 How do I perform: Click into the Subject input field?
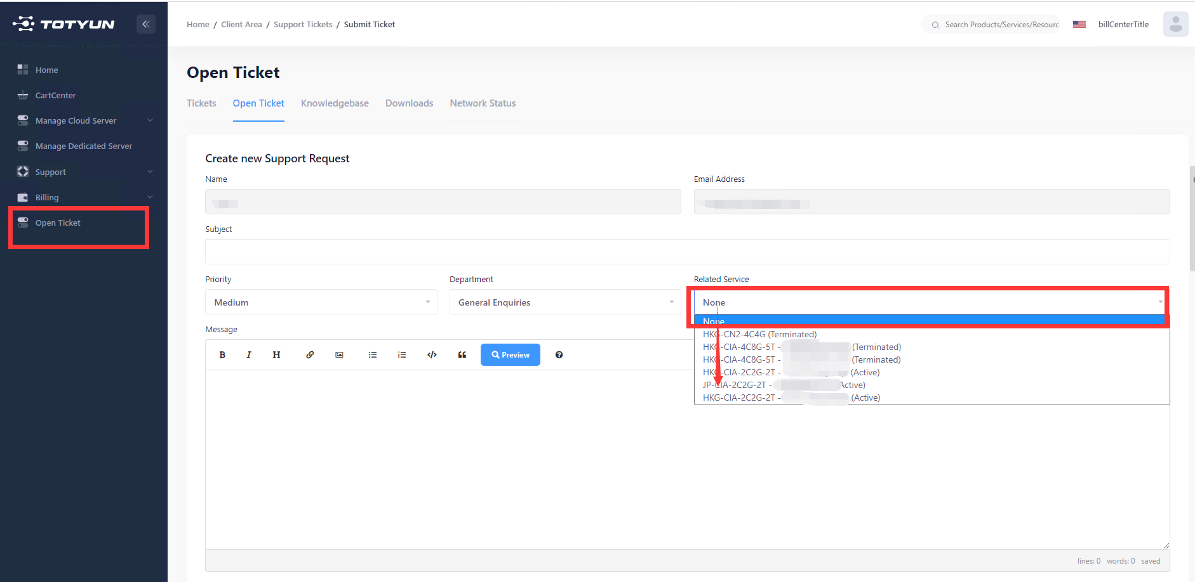coord(687,252)
